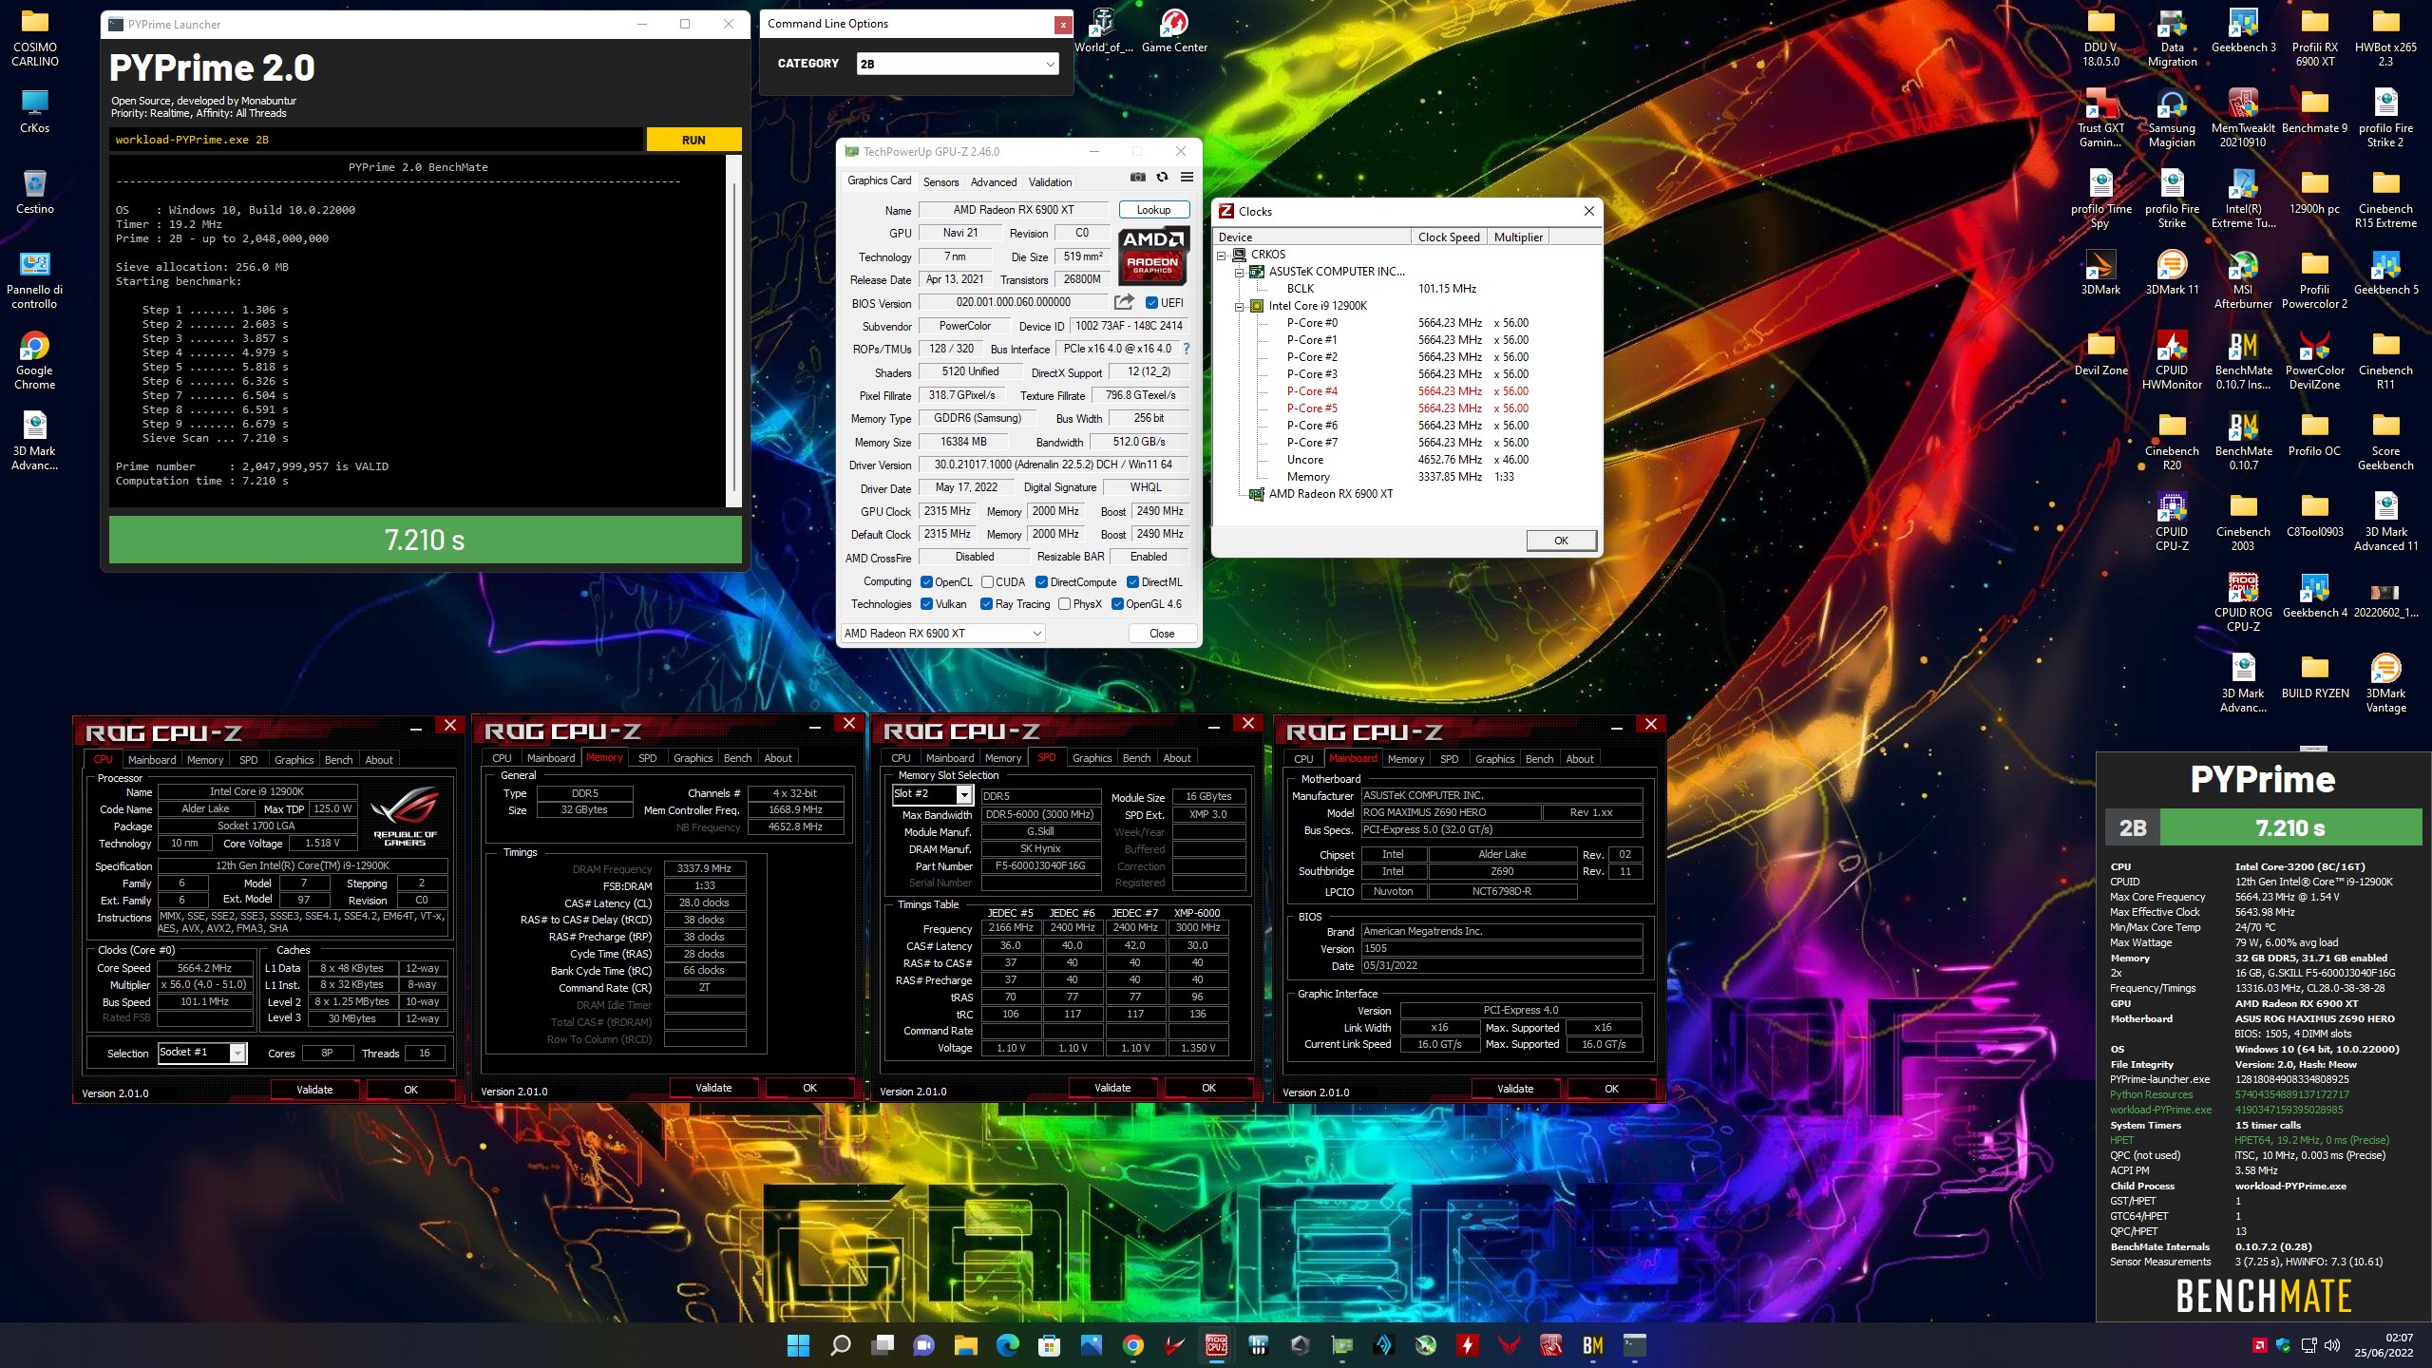Click the BenchMate BM taskbar icon
This screenshot has height=1368, width=2432.
(1592, 1345)
